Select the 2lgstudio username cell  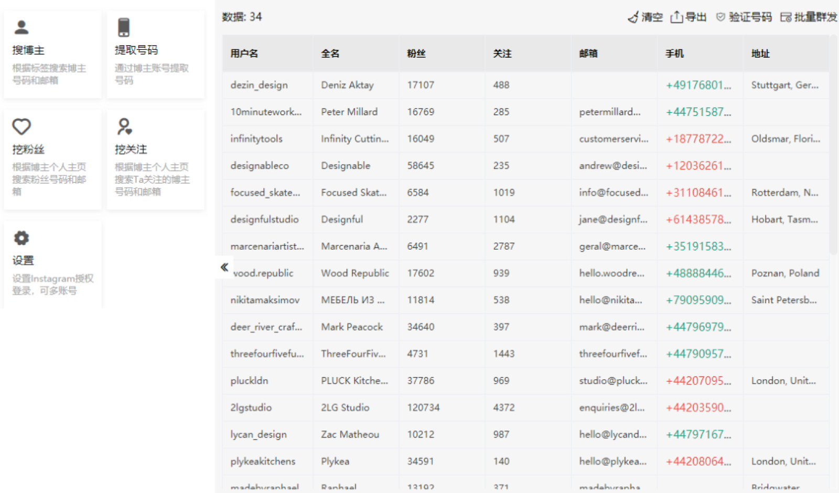(x=251, y=408)
